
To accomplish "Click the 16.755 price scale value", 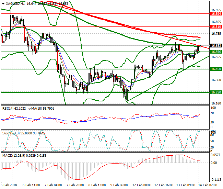I will coord(216,34).
